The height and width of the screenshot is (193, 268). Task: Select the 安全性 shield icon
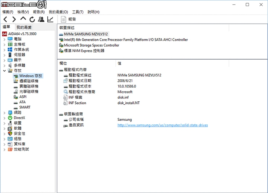click(x=10, y=133)
